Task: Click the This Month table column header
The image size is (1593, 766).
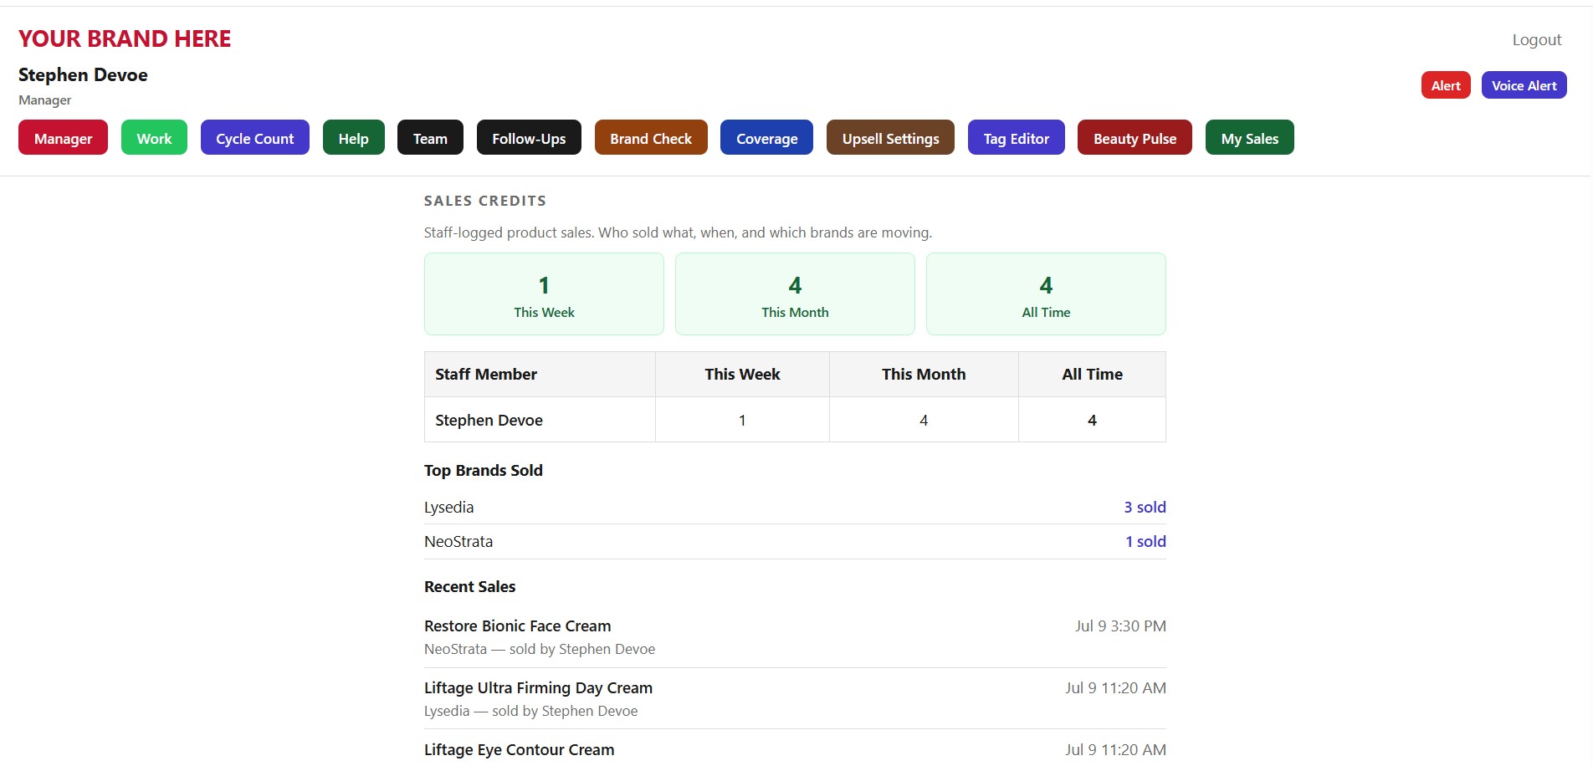Action: tap(924, 374)
